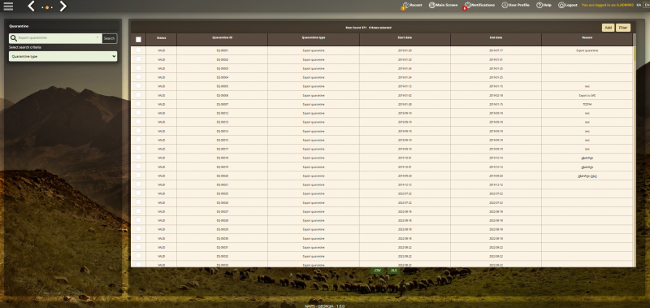Click the User Profile icon
The image size is (650, 308).
point(505,6)
